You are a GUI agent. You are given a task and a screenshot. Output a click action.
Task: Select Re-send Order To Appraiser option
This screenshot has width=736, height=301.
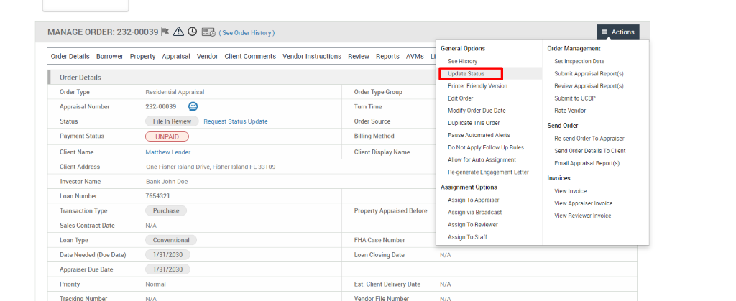pos(589,139)
